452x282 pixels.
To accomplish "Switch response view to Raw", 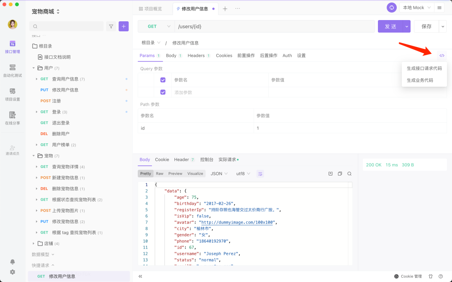I will click(x=159, y=174).
